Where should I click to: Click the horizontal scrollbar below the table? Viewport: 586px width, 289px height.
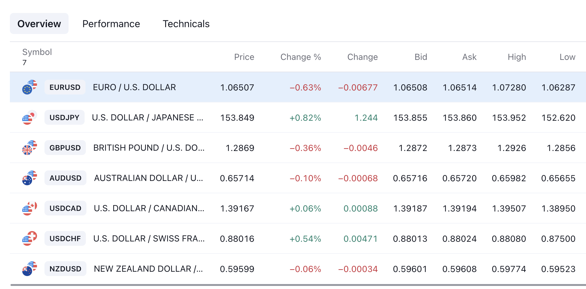pyautogui.click(x=298, y=285)
